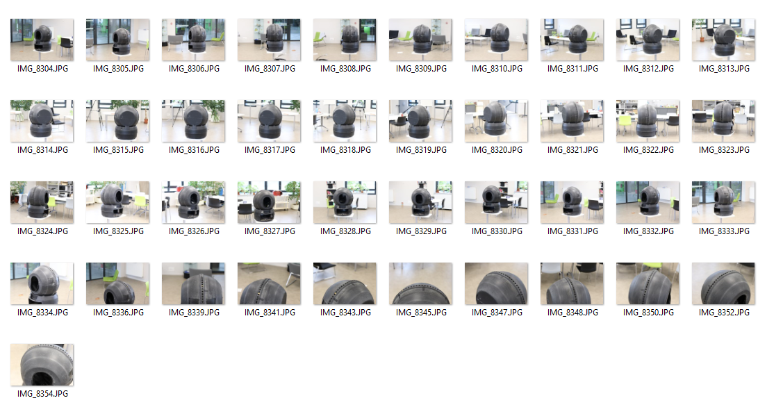Select the IMG_8308.JPG image
Screen dimensions: 758x405
point(345,40)
